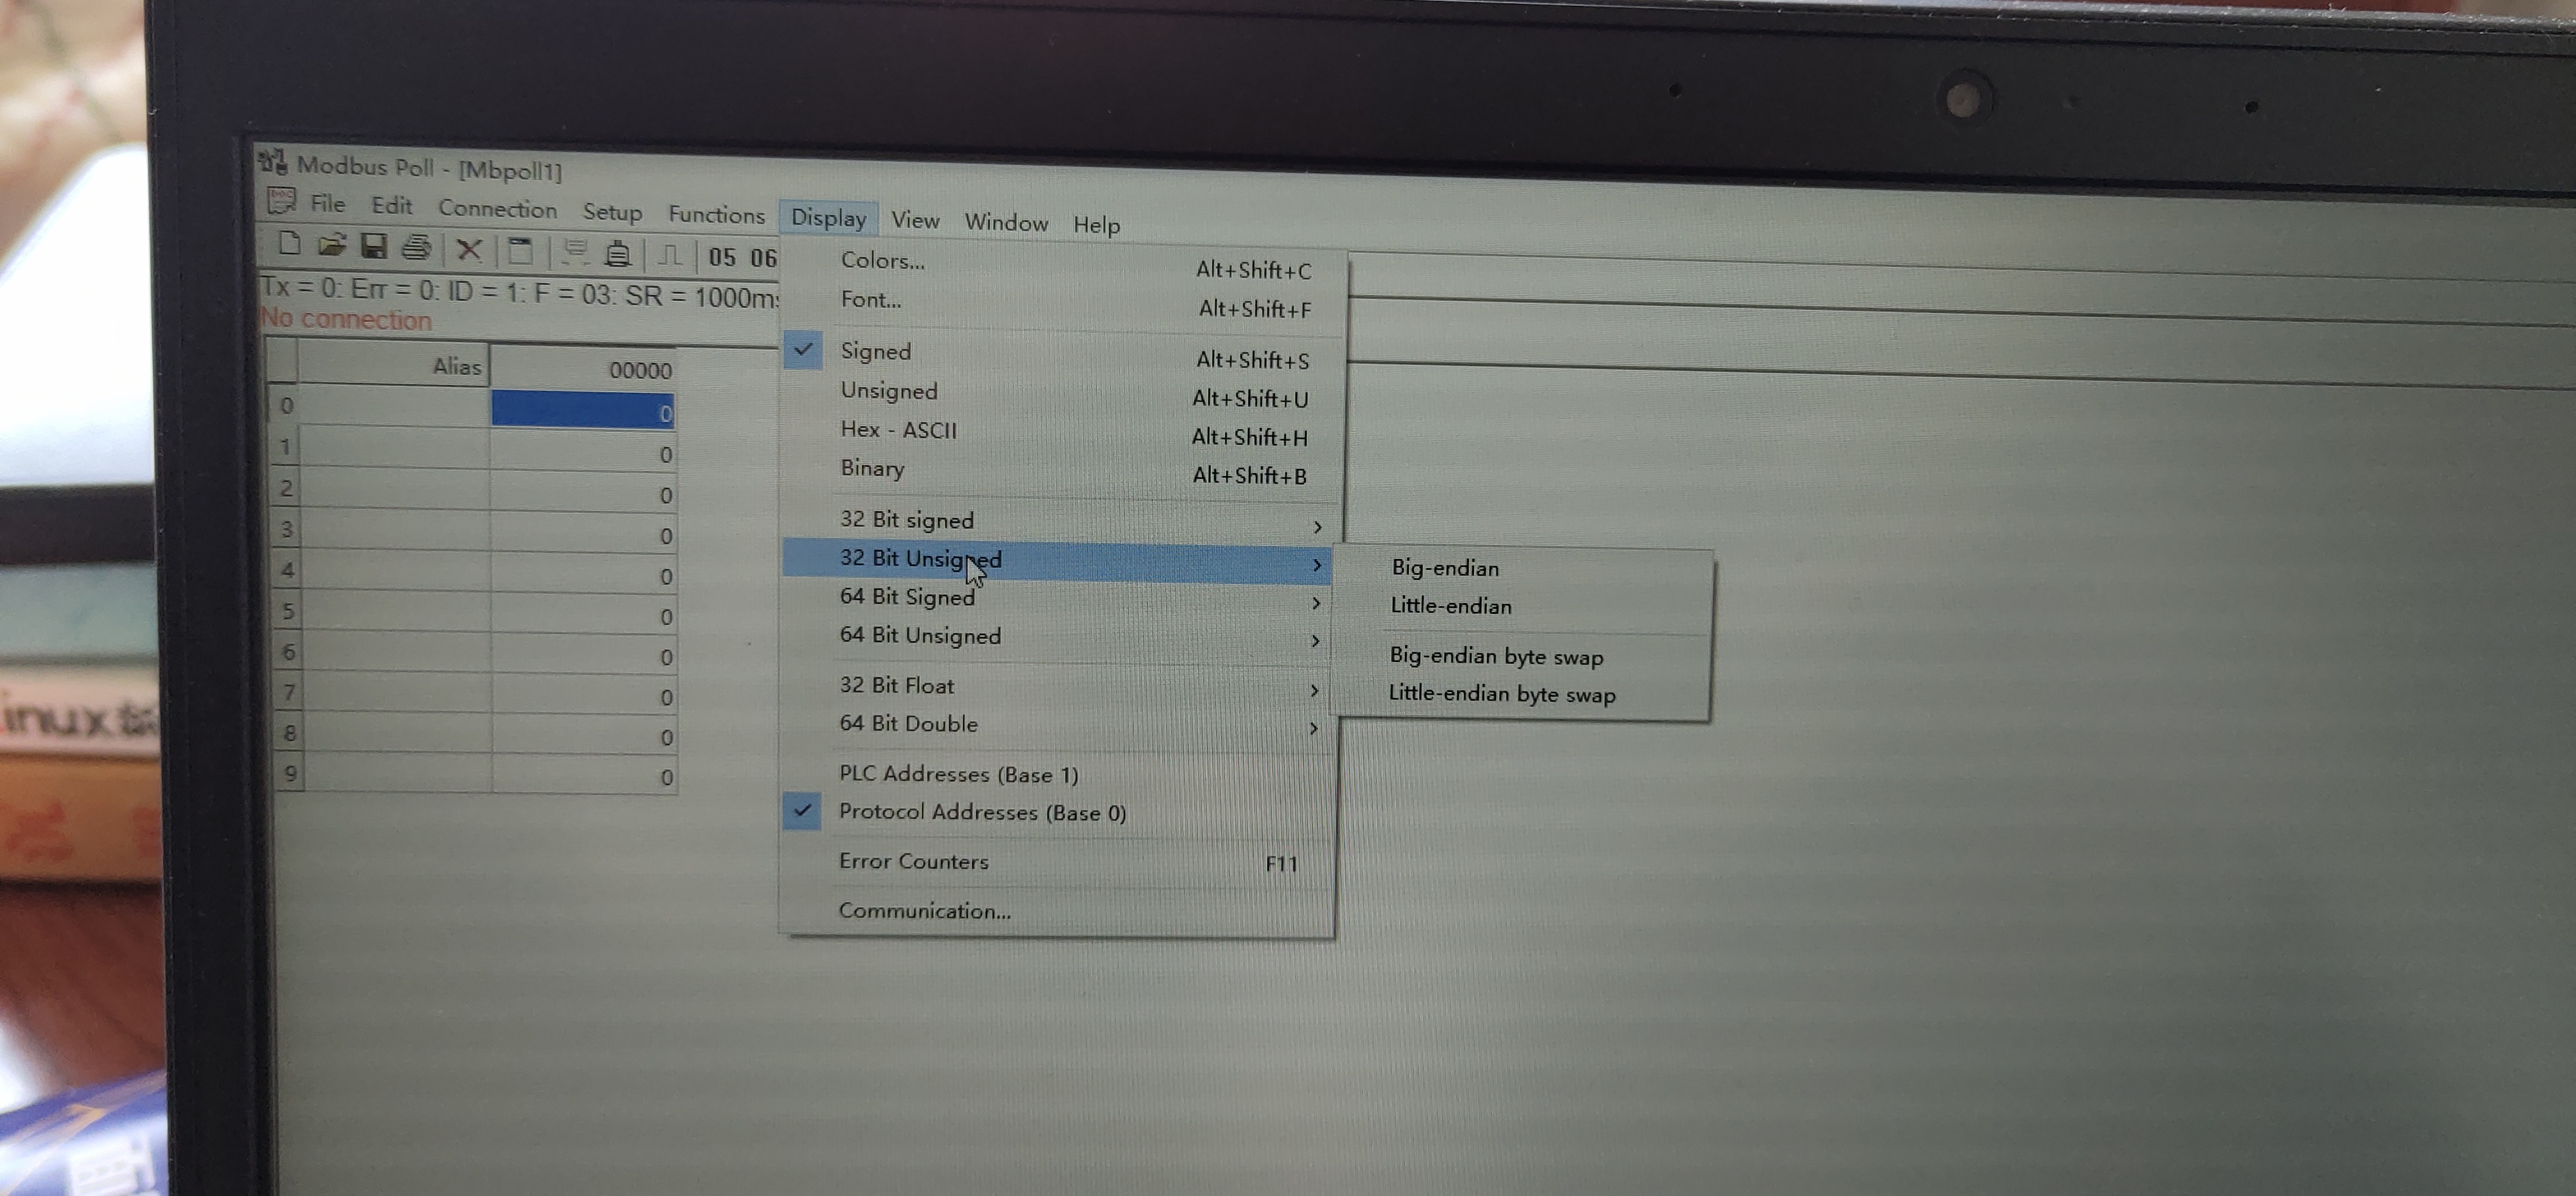
Task: Expand the 32 Bit signed submenu
Action: 907,521
